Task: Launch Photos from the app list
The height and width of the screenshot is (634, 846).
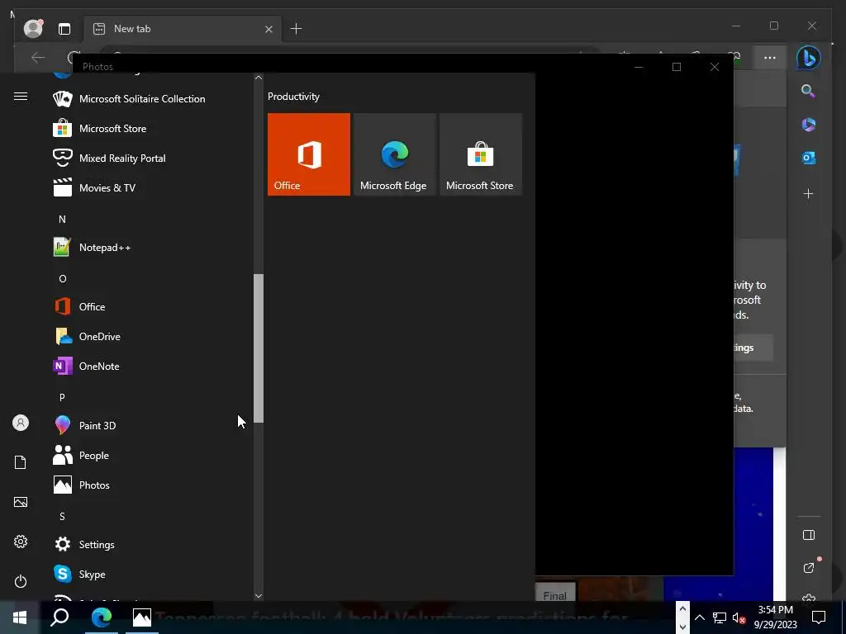Action: pos(151,485)
